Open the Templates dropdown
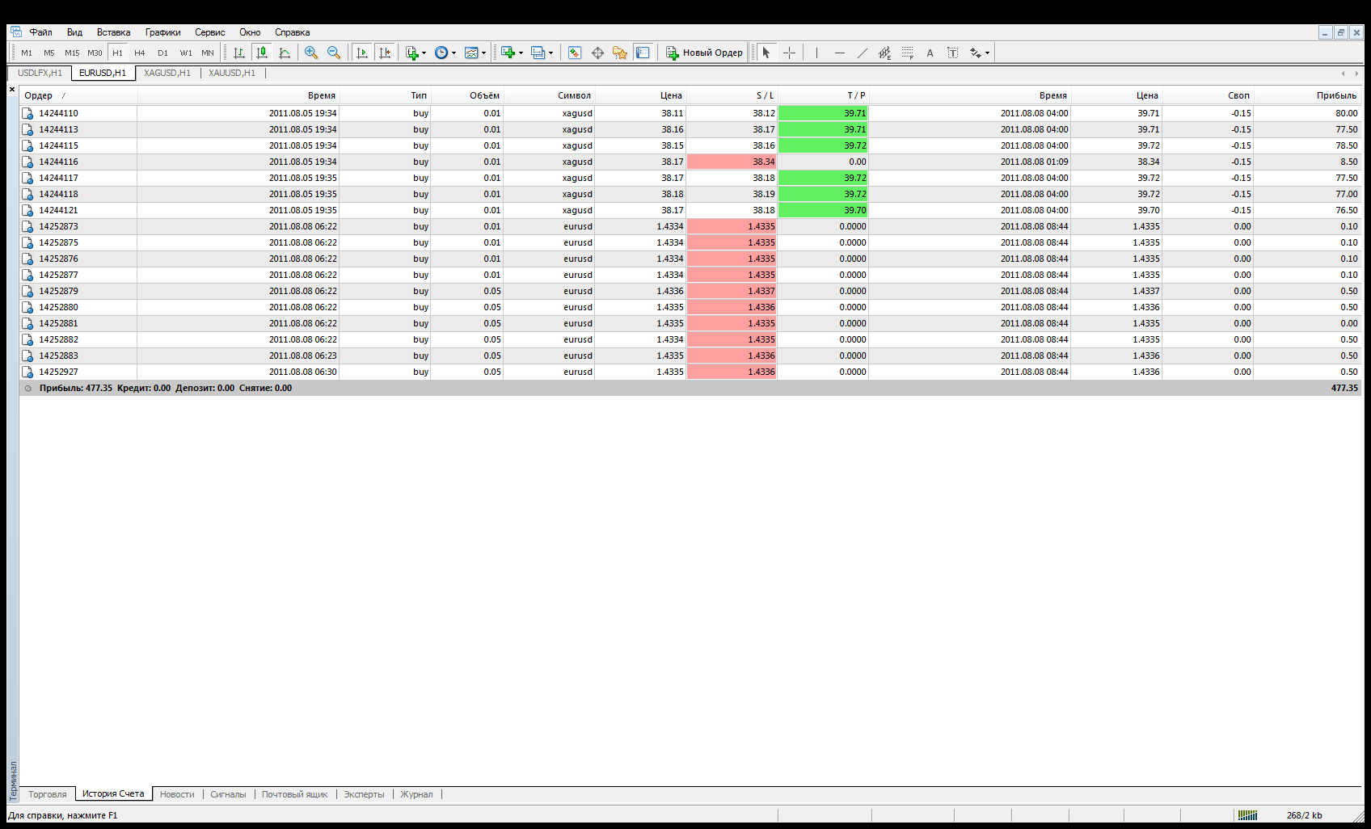This screenshot has height=829, width=1371. pos(475,53)
